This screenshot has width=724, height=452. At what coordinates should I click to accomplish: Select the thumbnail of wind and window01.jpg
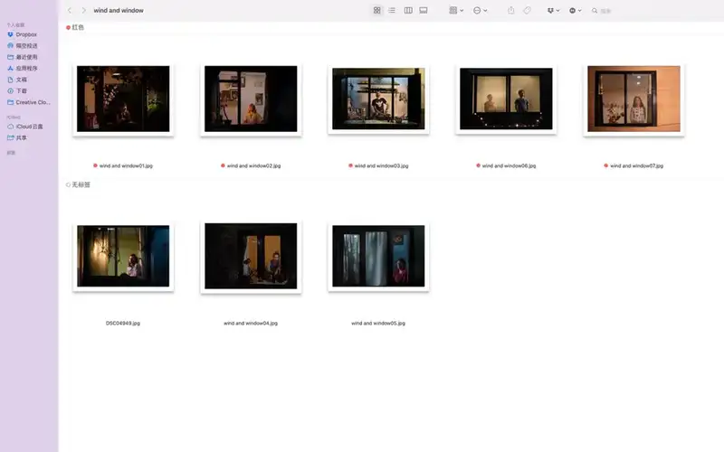(123, 99)
